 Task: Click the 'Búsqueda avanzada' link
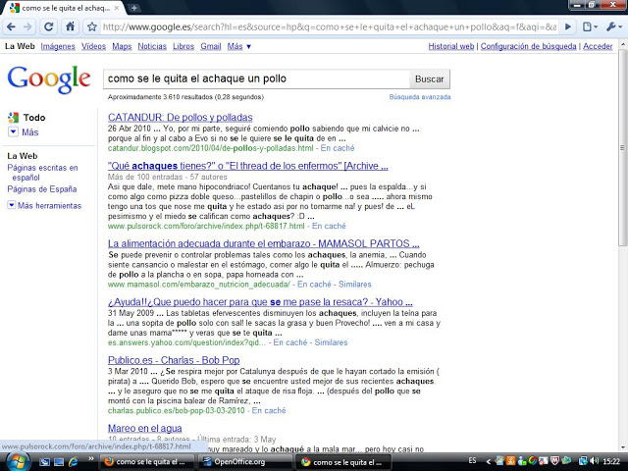pos(420,97)
